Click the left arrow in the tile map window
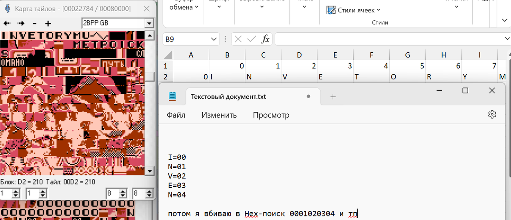This screenshot has width=511, height=220. [x=7, y=24]
